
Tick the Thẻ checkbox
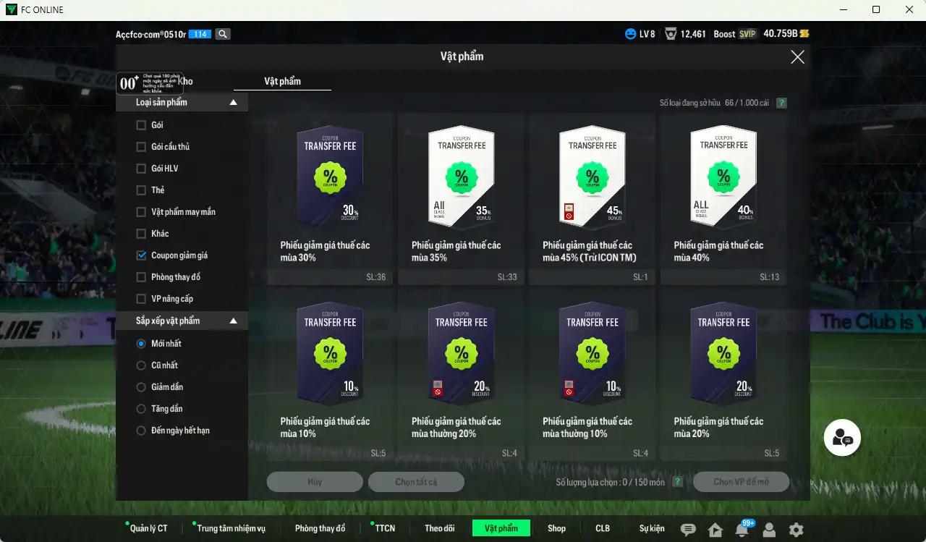tap(141, 190)
